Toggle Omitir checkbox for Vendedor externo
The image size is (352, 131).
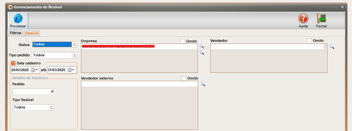click(184, 78)
